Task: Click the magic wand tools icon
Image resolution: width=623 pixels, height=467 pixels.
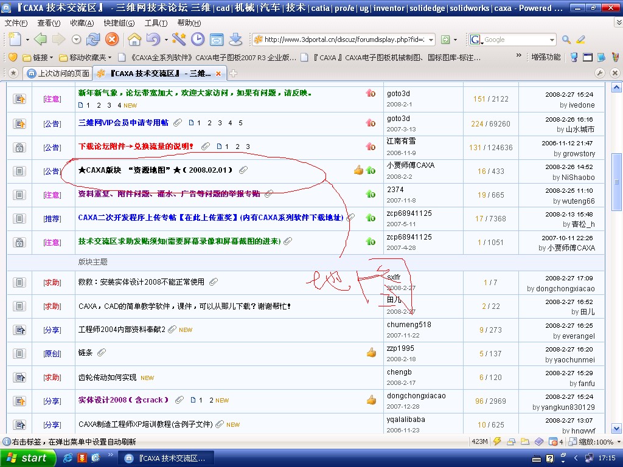Action: point(178,40)
